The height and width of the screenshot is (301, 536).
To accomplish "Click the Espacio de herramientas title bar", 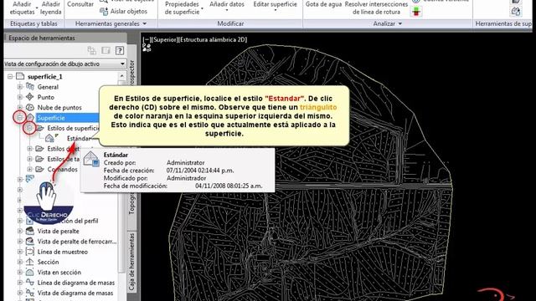I will (65, 38).
